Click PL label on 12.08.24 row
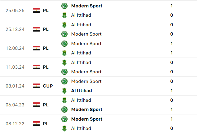Viewport: 197px width, 133px height. pos(46,48)
